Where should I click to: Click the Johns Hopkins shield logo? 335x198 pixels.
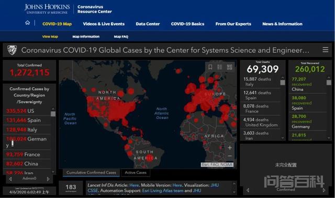pyautogui.click(x=12, y=50)
